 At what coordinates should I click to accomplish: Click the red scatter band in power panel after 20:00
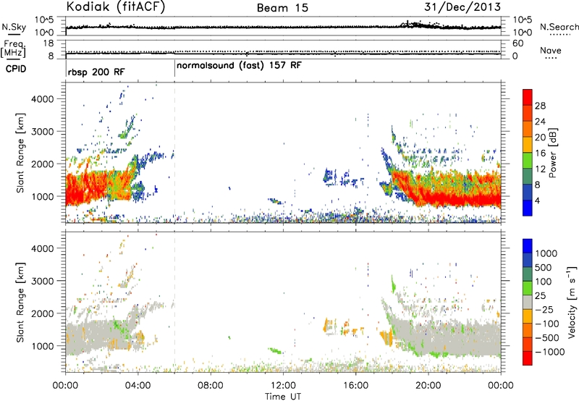point(462,200)
